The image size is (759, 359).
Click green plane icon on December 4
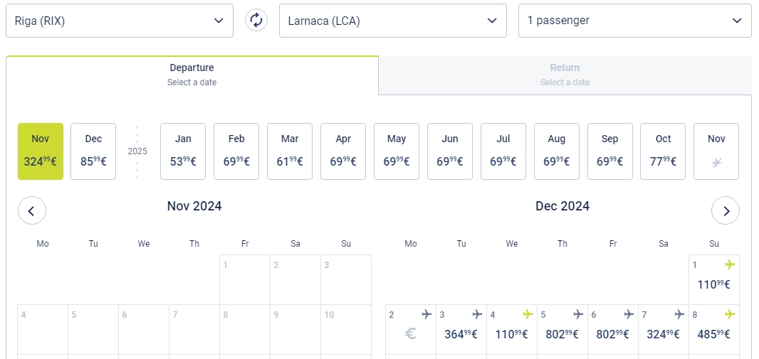pyautogui.click(x=528, y=314)
